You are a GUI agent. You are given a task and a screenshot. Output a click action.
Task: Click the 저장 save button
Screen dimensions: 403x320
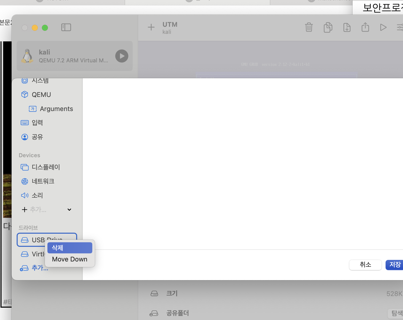coord(395,265)
